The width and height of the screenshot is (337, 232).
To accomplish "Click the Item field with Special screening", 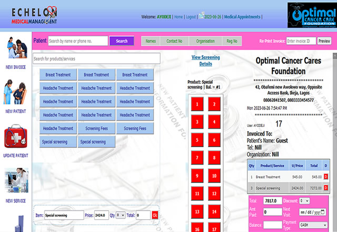I will (64, 215).
